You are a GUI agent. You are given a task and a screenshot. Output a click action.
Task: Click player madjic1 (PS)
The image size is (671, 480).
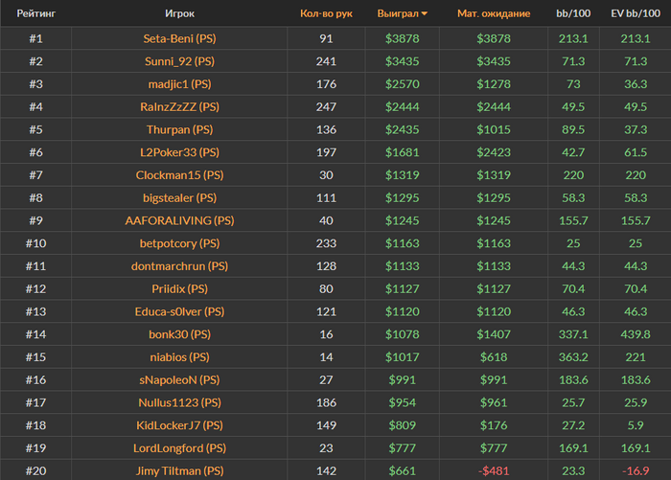(179, 84)
